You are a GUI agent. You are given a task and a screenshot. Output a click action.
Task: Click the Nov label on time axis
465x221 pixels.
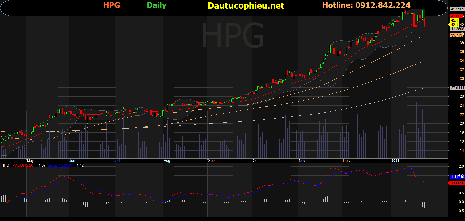302,161
